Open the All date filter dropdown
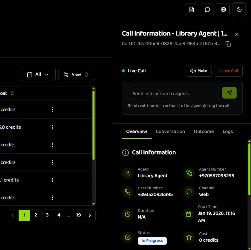The image size is (251, 250). click(x=38, y=74)
